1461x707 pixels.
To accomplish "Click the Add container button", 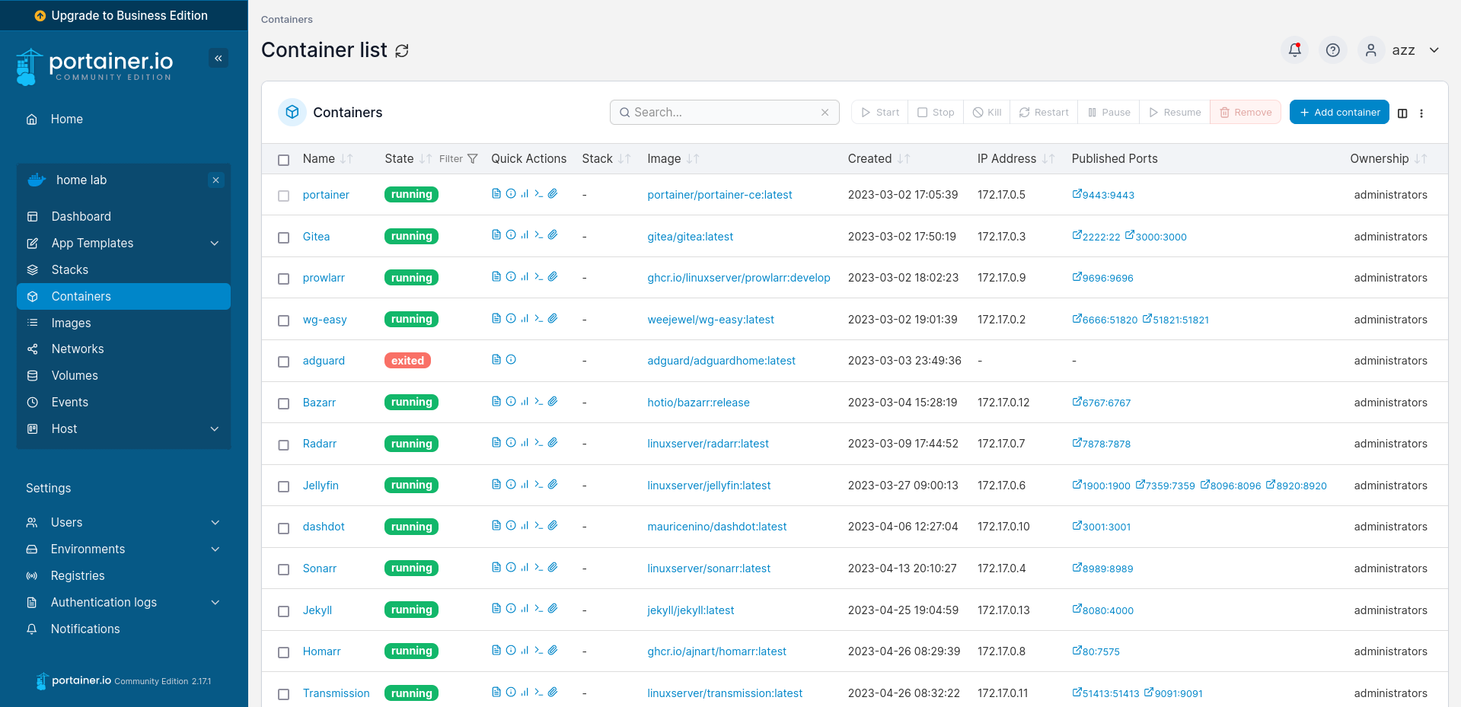I will (x=1339, y=112).
